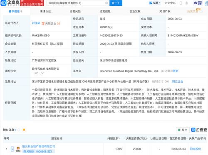The height and width of the screenshot is (155, 208).
Task: Sort by 认缴出资额(万元) column header
Action: (137, 138)
